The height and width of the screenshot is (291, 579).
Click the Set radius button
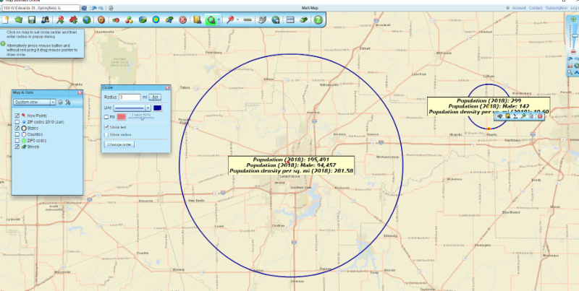155,97
